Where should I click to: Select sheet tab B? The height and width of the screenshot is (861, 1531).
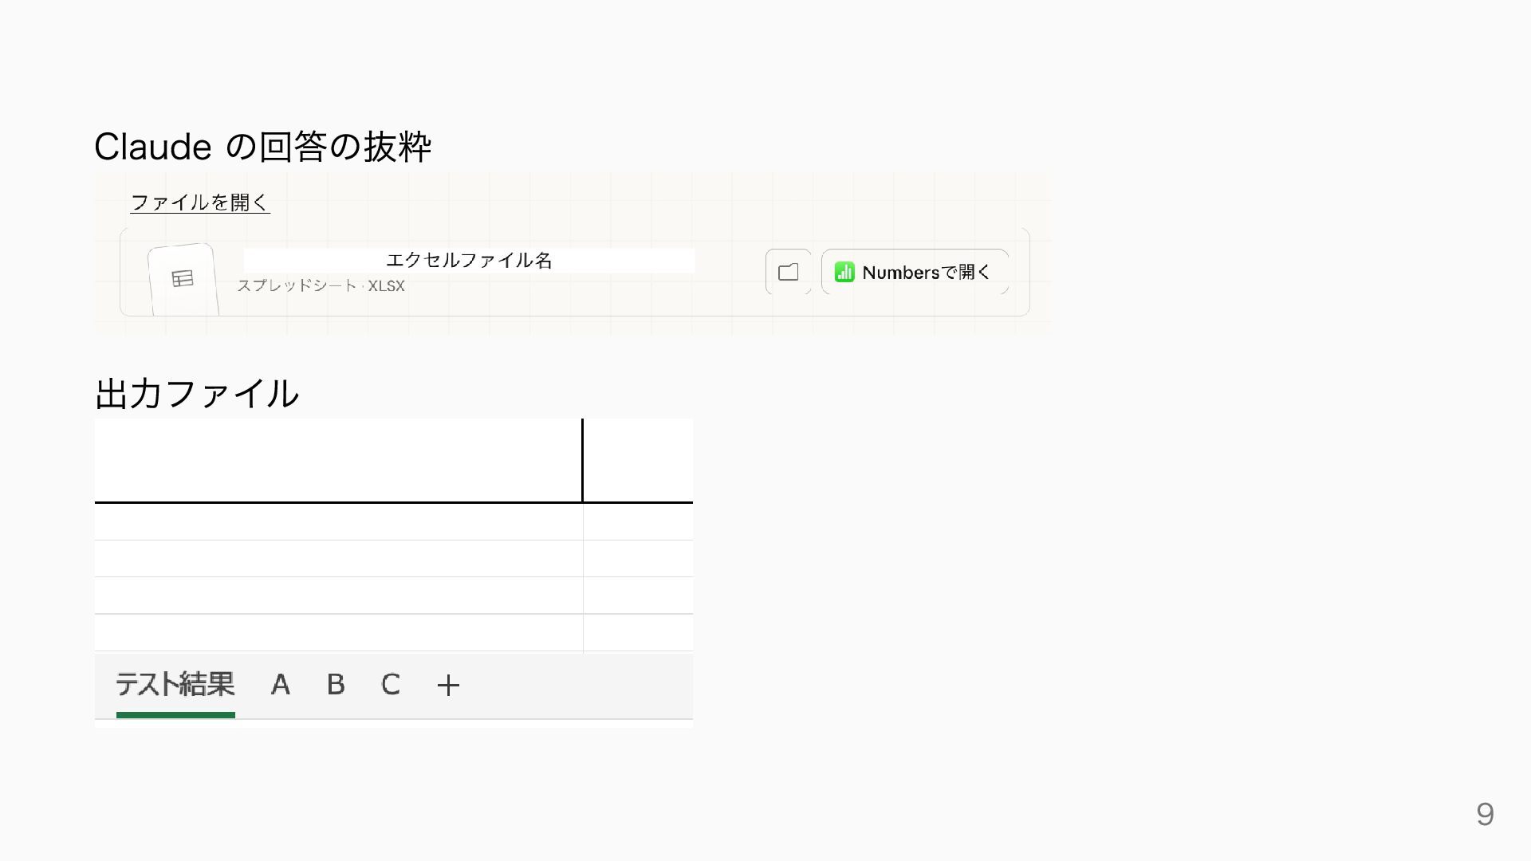tap(336, 685)
